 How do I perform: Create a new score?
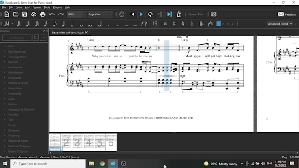[7, 14]
